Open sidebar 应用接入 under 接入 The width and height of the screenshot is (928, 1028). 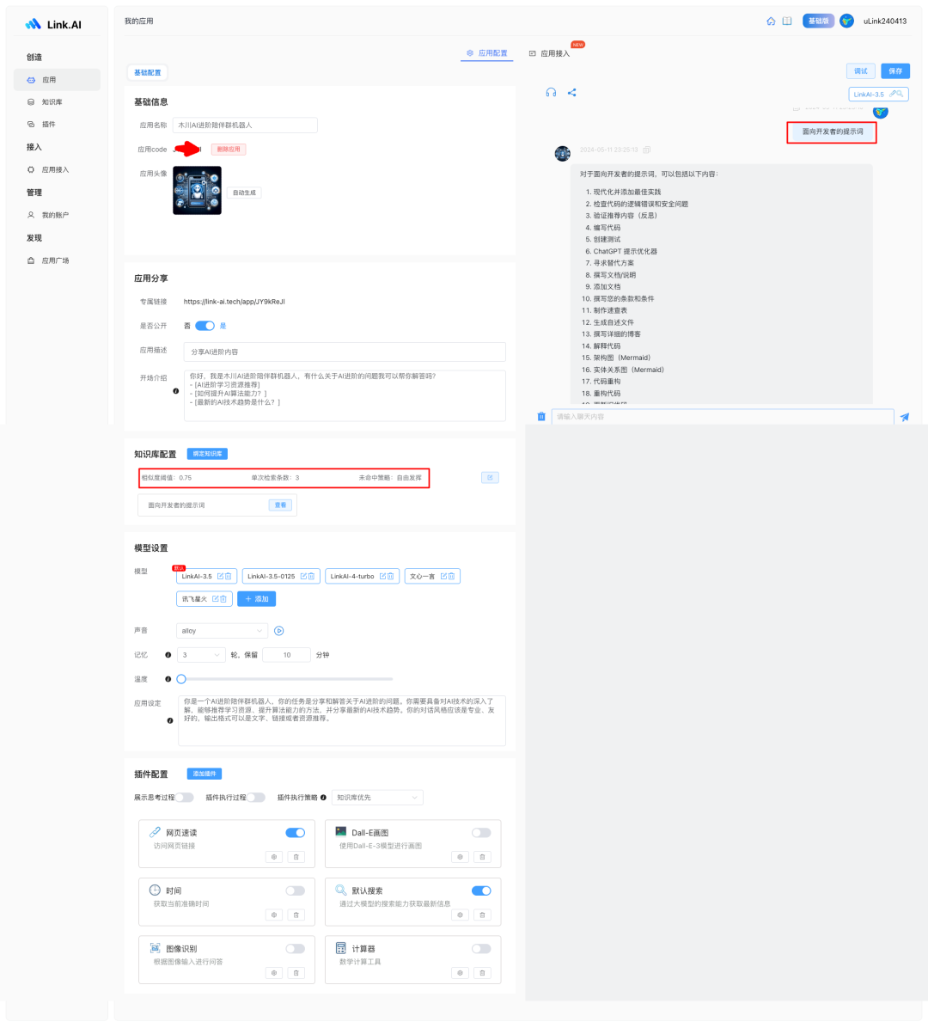tap(57, 170)
